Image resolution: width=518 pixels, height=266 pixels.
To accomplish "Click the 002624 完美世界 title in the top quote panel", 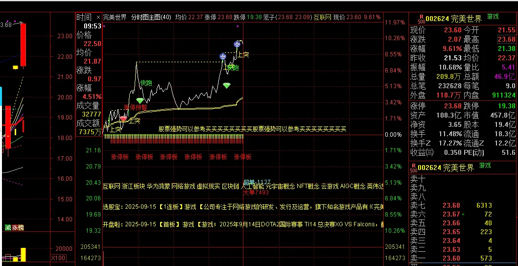I will point(453,19).
